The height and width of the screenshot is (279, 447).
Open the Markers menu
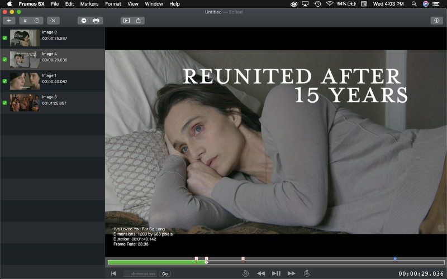click(x=89, y=4)
